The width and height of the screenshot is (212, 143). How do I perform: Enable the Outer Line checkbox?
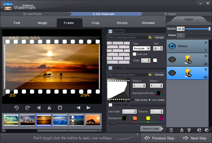110,105
